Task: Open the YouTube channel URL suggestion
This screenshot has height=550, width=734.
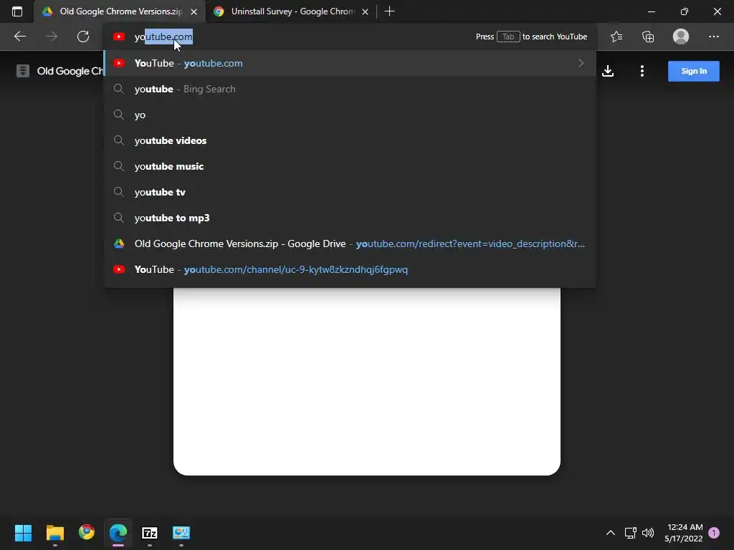Action: pos(350,269)
